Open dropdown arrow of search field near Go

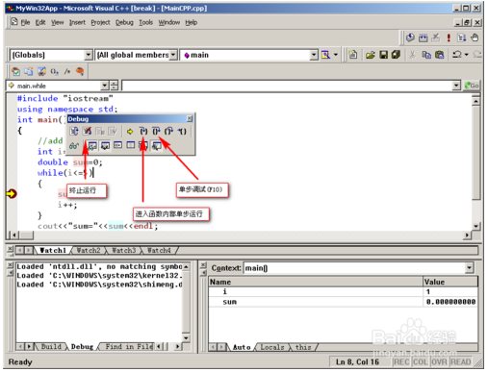click(x=456, y=86)
